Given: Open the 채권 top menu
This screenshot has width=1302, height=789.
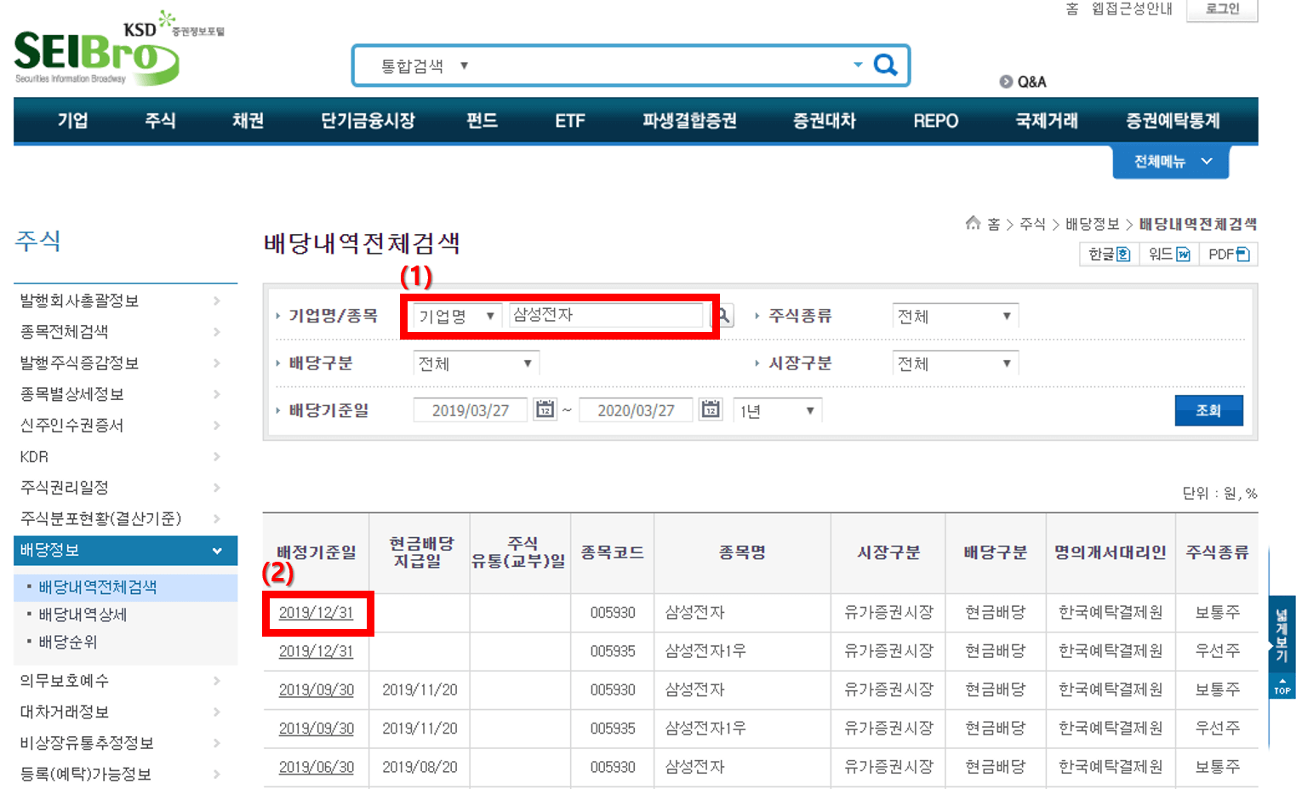Looking at the screenshot, I should point(248,121).
